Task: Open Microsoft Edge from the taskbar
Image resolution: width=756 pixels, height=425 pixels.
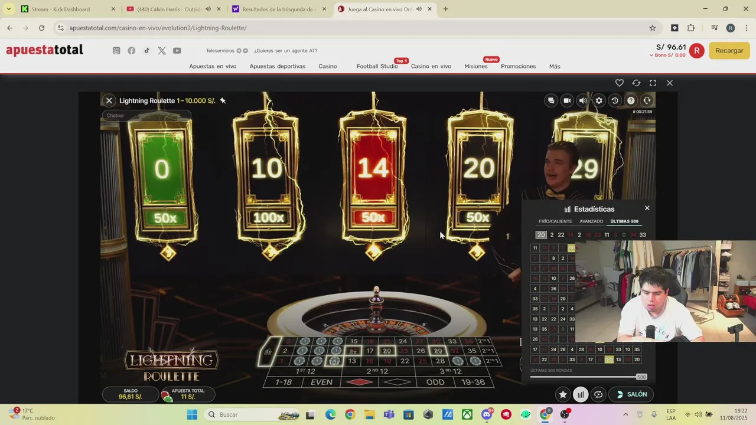Action: point(330,414)
